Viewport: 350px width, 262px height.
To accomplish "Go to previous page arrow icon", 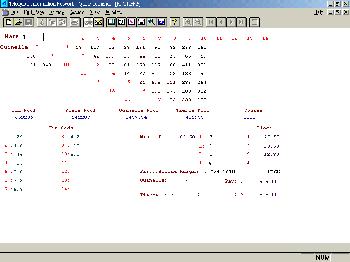I will click(221, 22).
